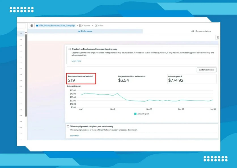Click the ad sets grid icon in breadcrumb
The image size is (237, 168).
80,26
